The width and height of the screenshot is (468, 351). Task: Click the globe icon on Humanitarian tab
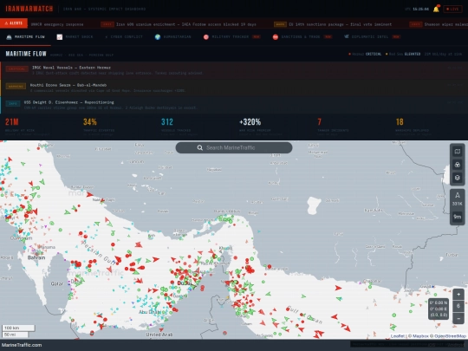(158, 37)
